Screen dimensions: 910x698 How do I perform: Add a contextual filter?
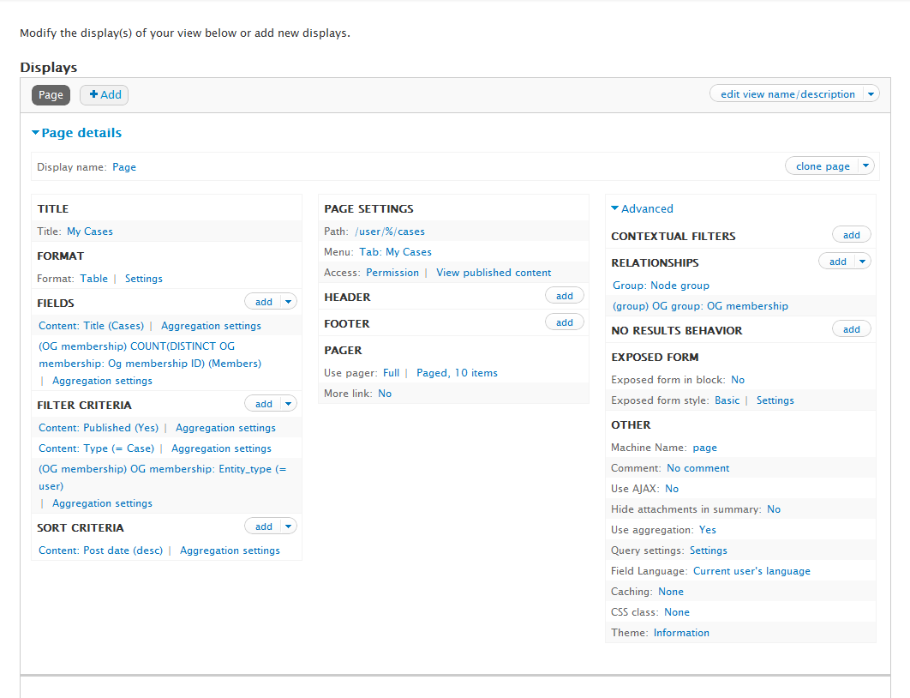click(x=852, y=235)
